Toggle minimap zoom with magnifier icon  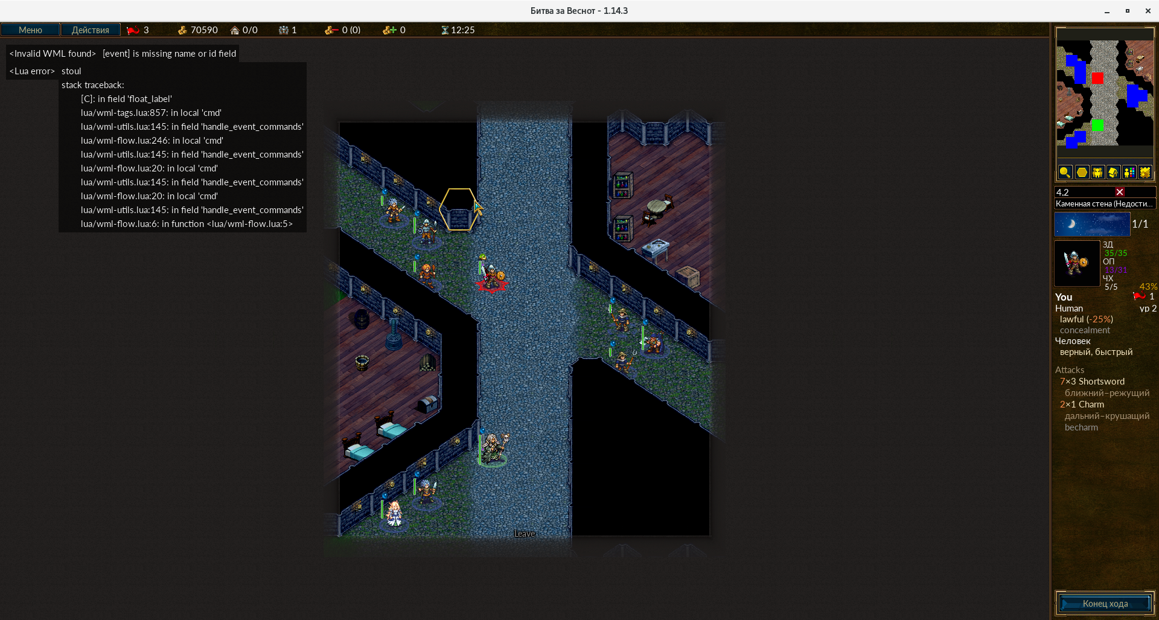coord(1065,172)
